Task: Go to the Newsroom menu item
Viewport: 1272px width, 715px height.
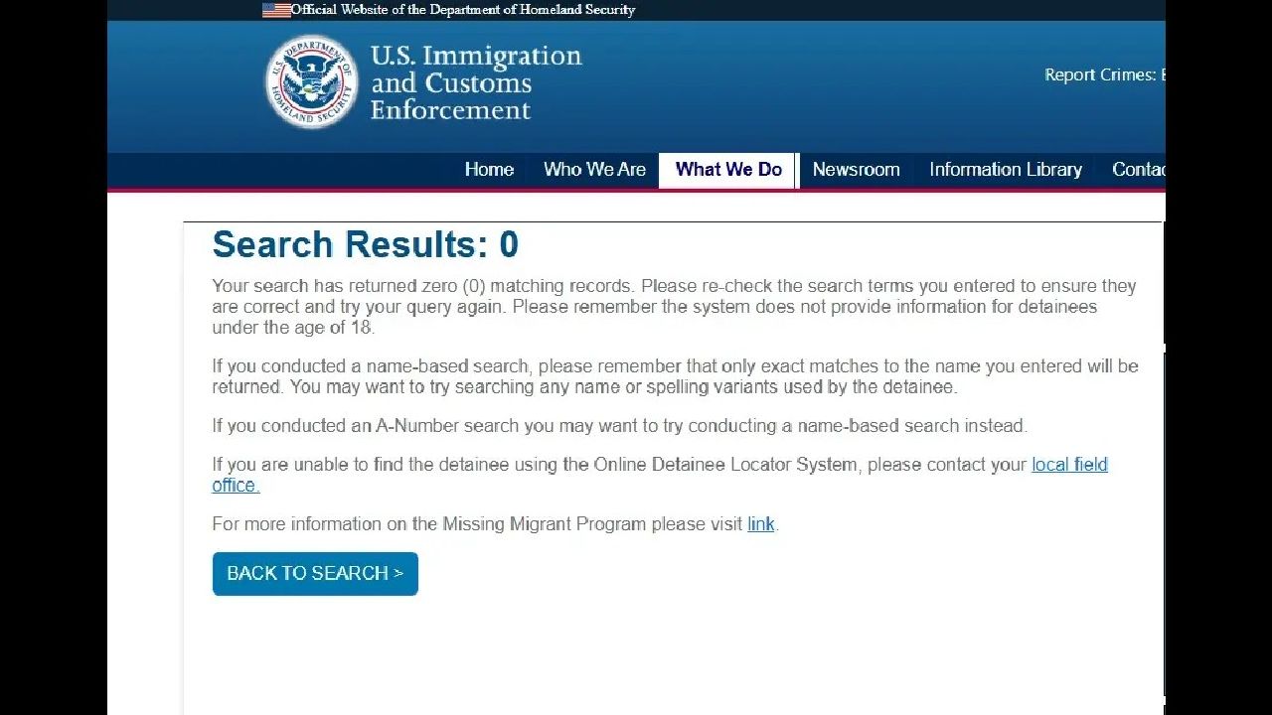Action: (856, 170)
